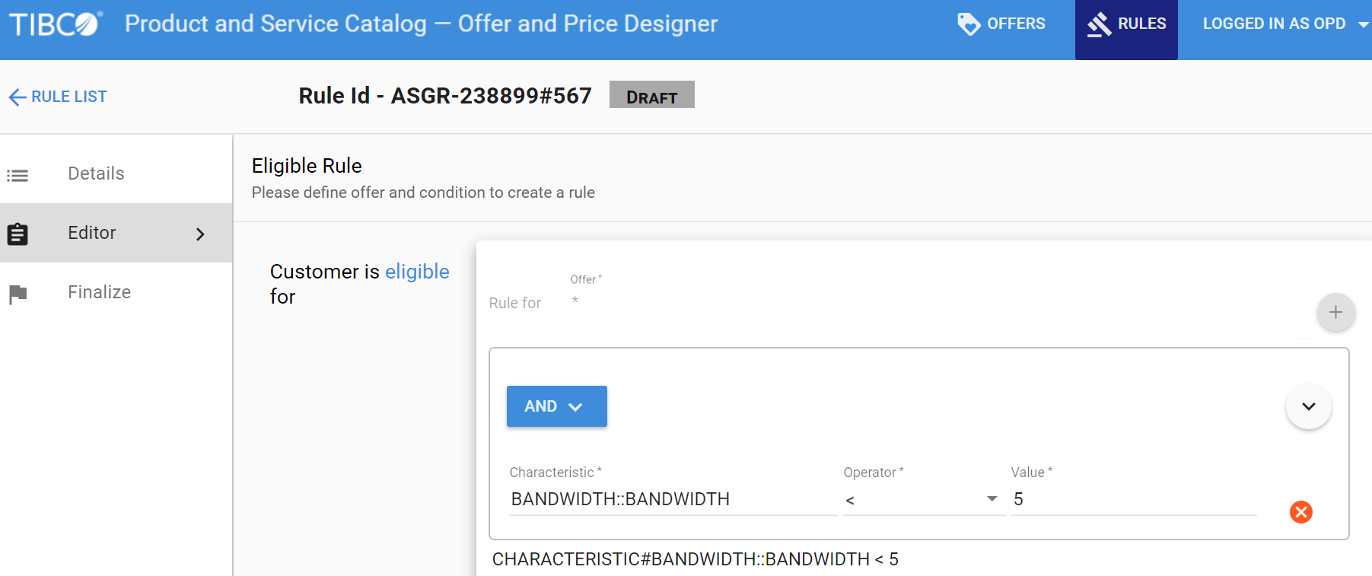Open the Logged in as OPD menu
The height and width of the screenshot is (576, 1372).
(1284, 24)
